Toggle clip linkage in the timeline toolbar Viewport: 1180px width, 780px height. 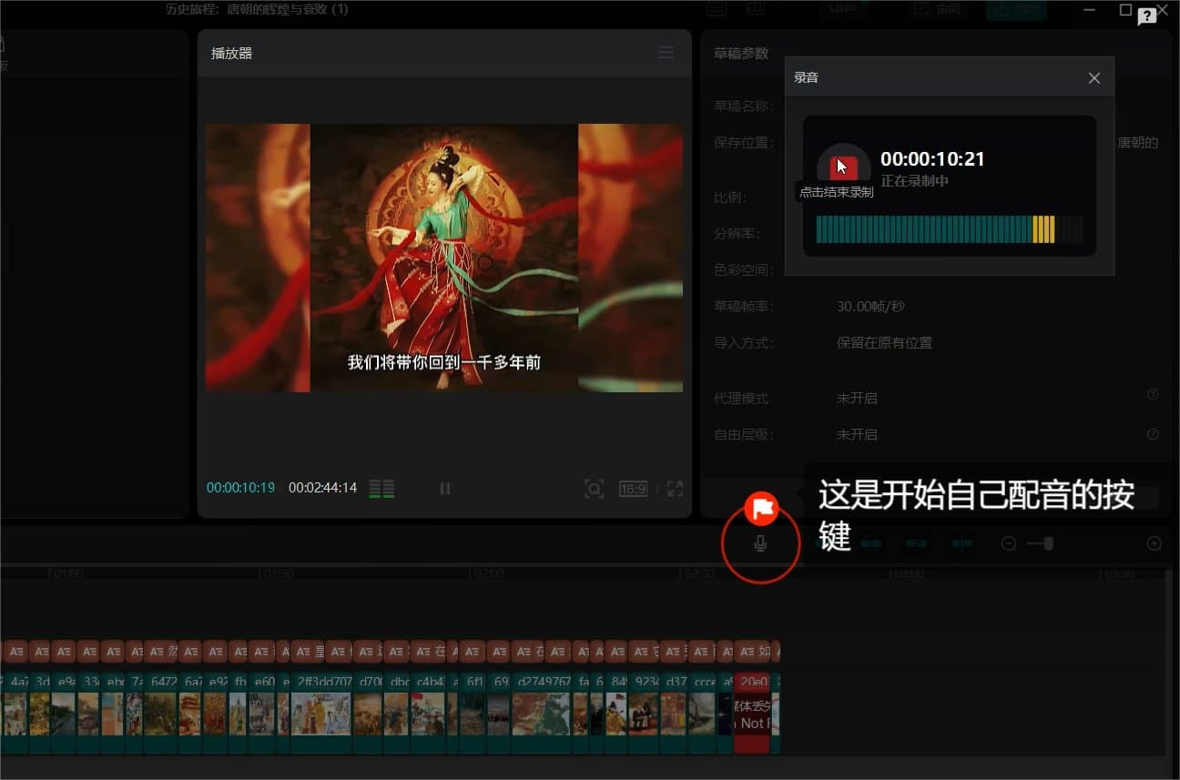[916, 543]
